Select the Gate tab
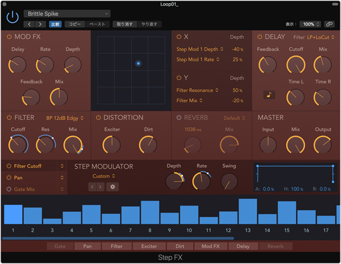Screen dimensions: 341x264 tap(60, 246)
